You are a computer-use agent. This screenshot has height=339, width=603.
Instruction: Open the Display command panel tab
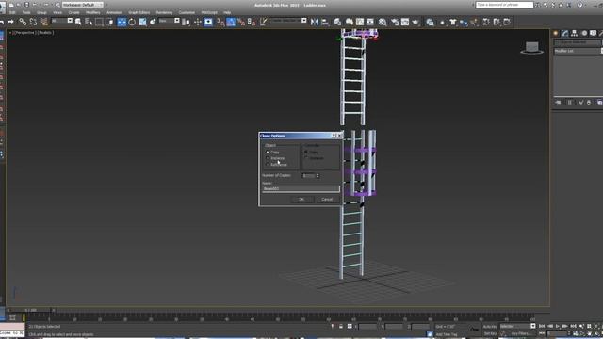[594, 34]
